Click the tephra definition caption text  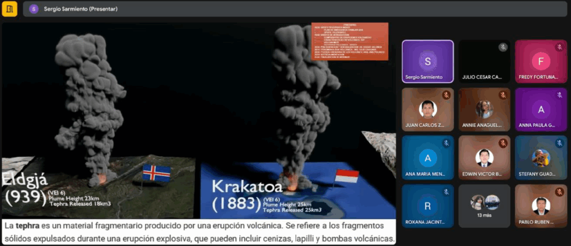coord(199,232)
